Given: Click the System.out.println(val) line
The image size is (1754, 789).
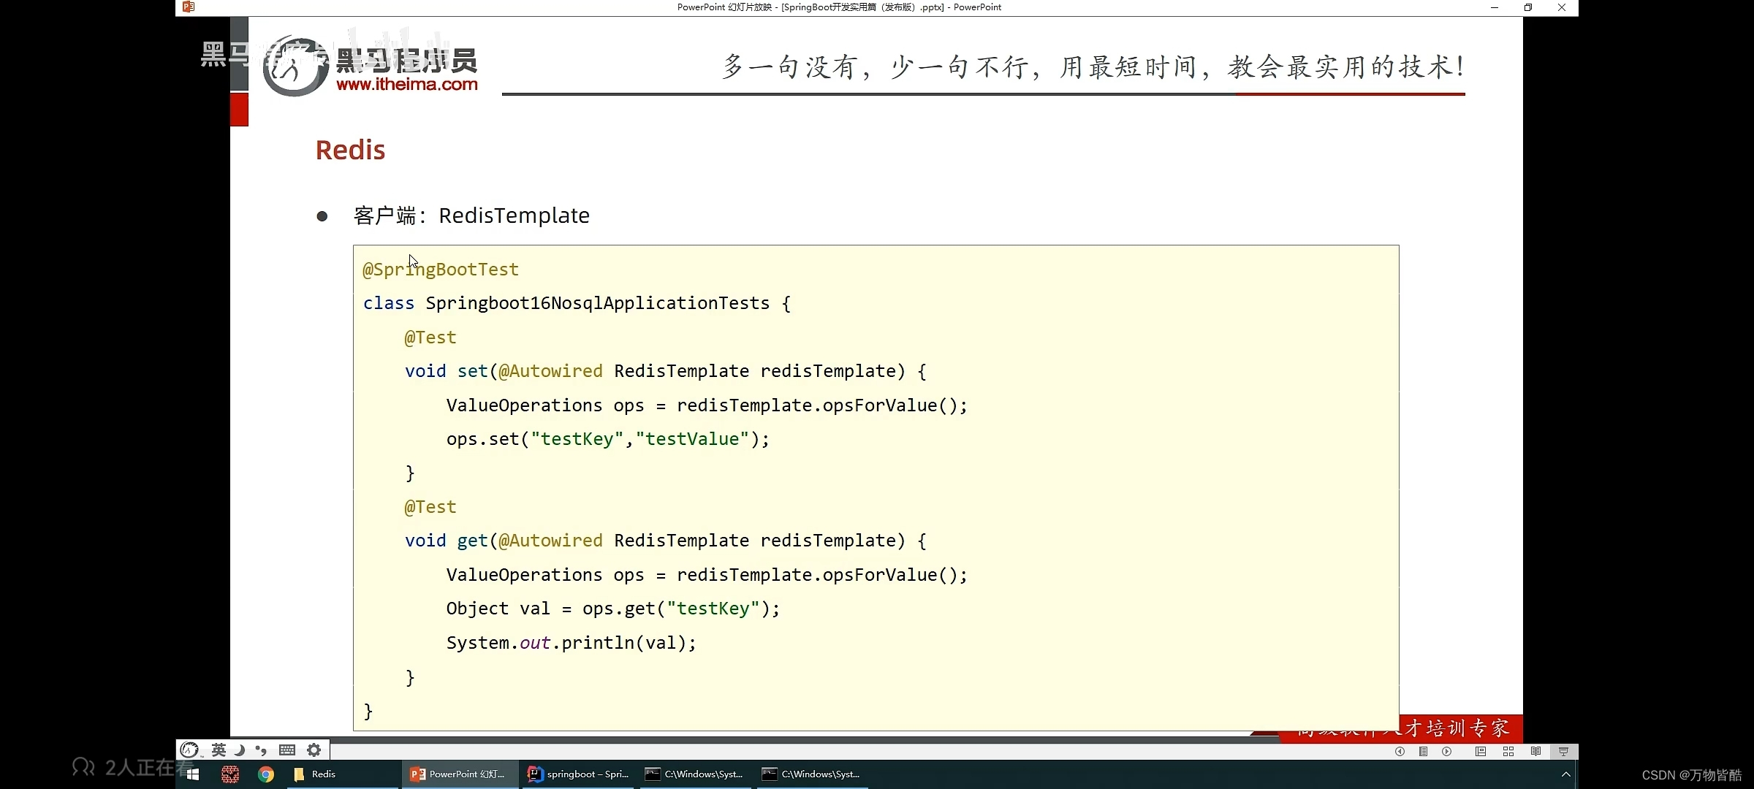Looking at the screenshot, I should (x=571, y=643).
